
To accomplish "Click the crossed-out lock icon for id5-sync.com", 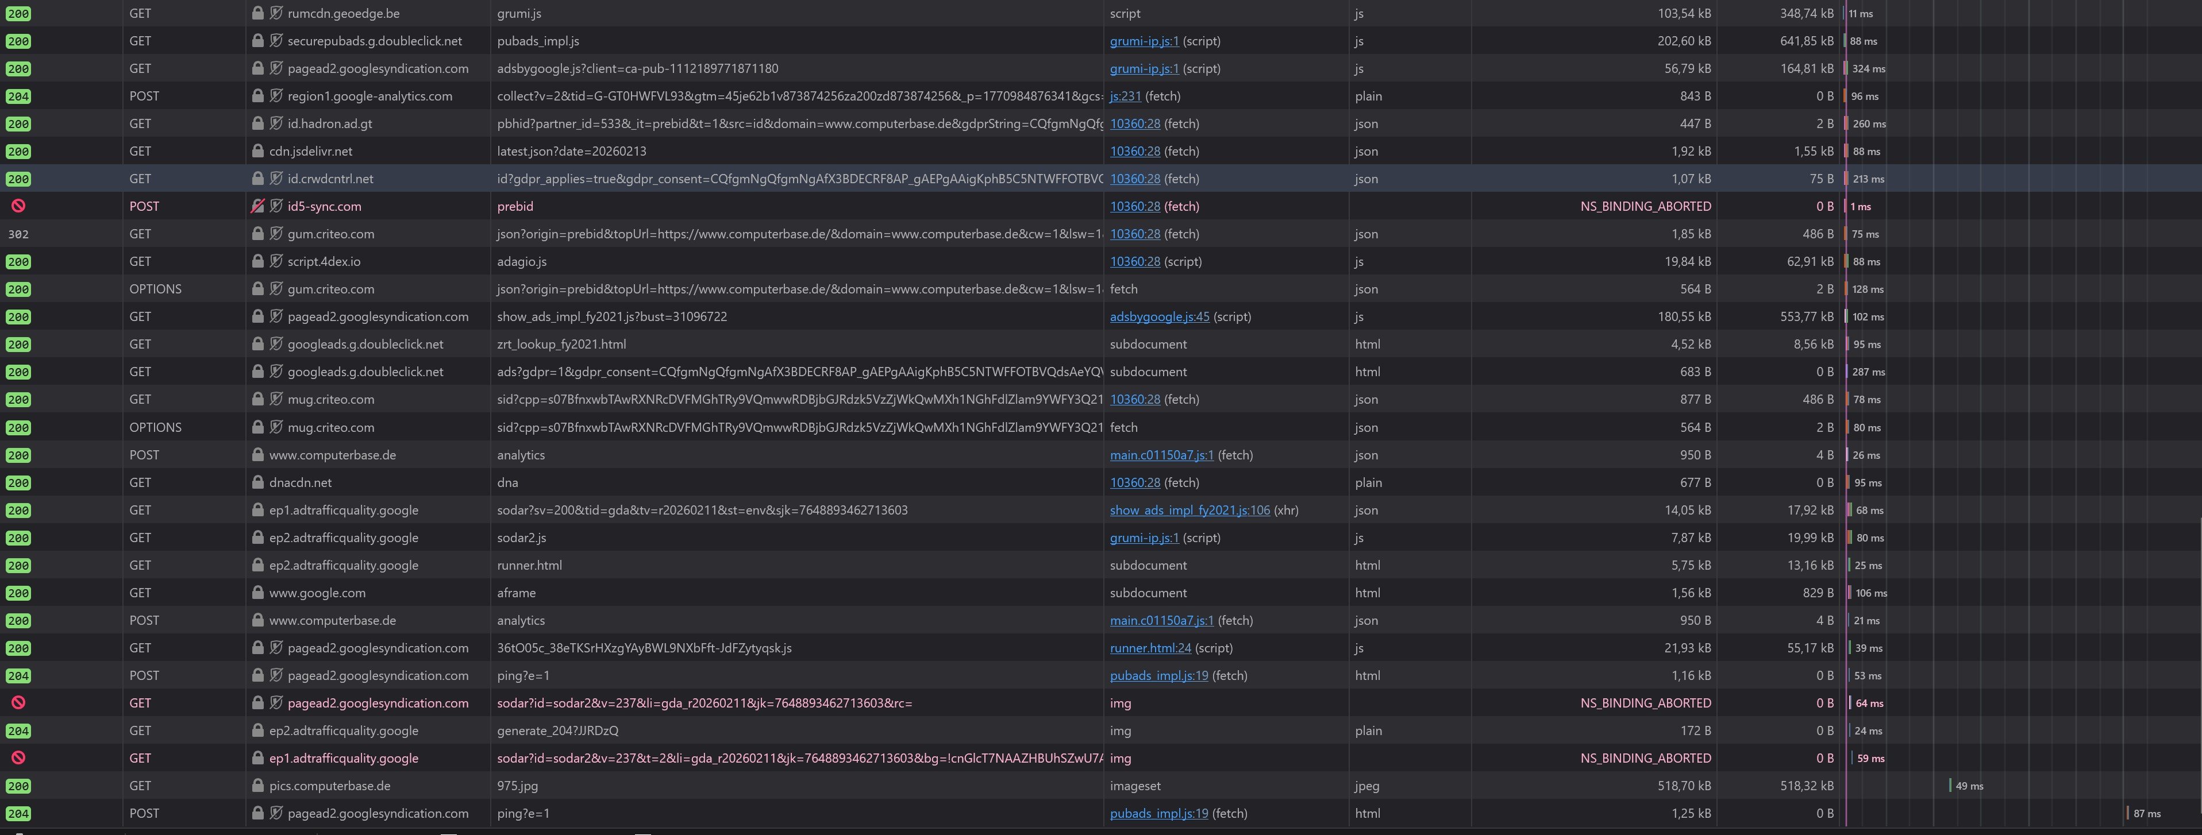I will point(257,206).
